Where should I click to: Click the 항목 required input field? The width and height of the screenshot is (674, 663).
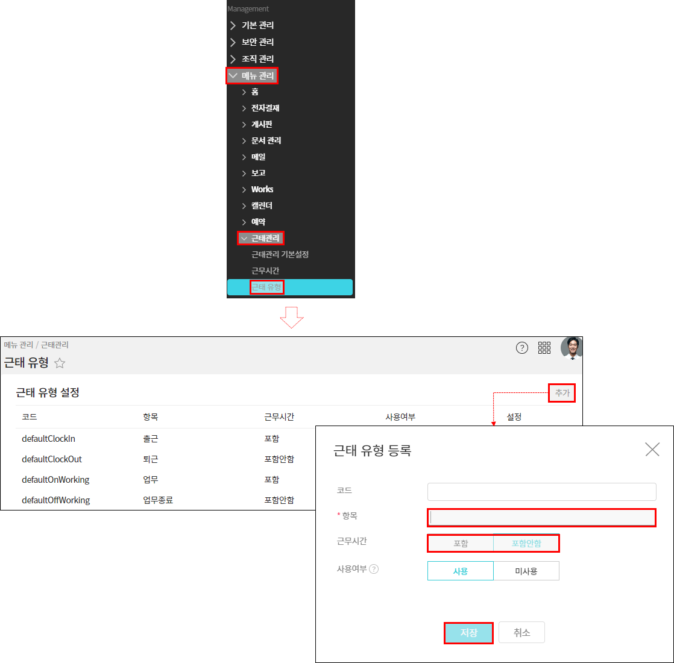click(x=541, y=517)
